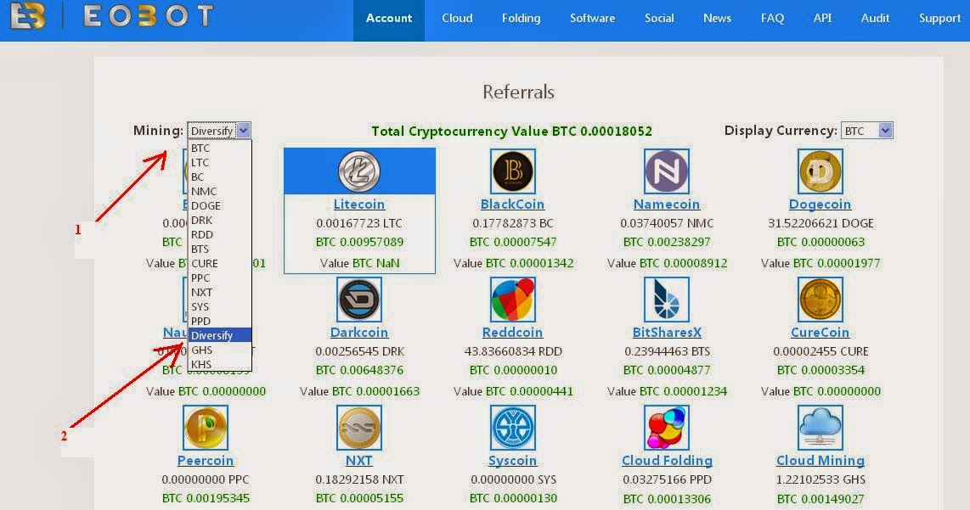Click the Reddcoin coin icon
The height and width of the screenshot is (510, 970).
(x=513, y=300)
